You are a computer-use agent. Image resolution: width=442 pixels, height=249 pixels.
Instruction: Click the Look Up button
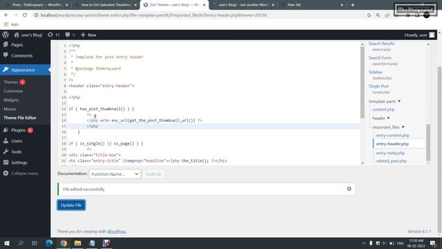153,174
